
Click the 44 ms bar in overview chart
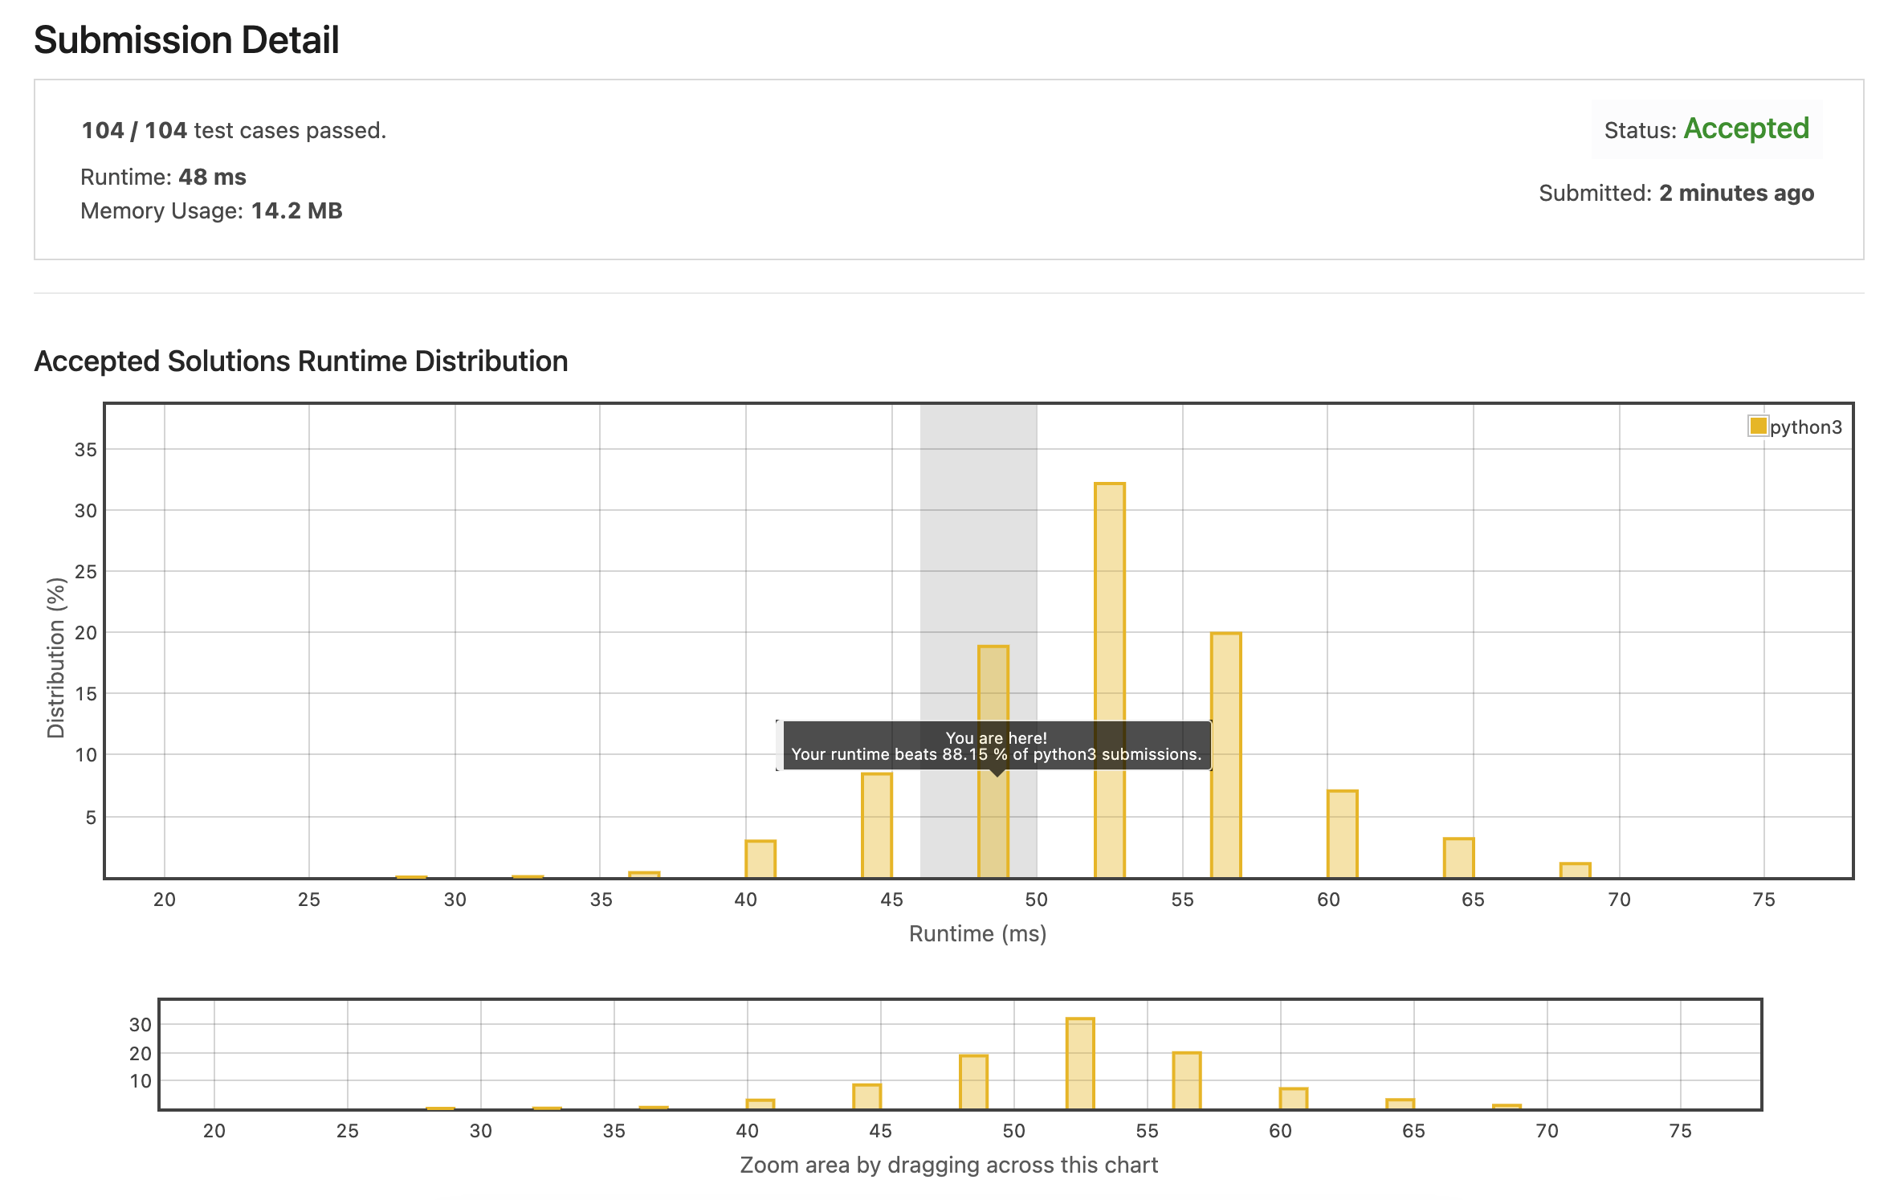click(867, 1096)
